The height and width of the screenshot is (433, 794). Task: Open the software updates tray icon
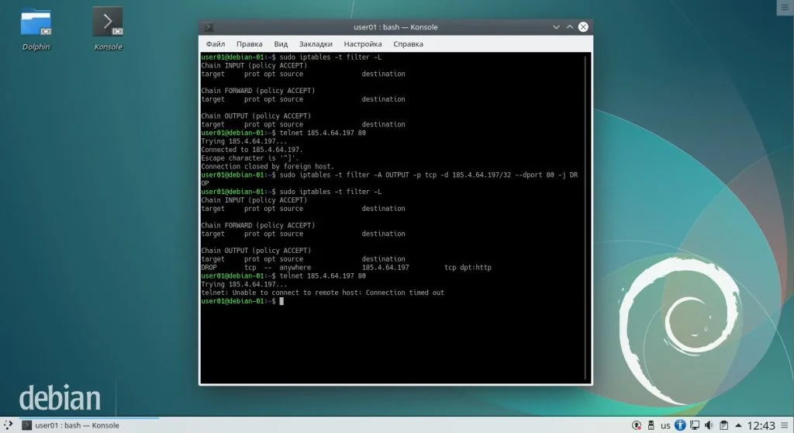pyautogui.click(x=637, y=425)
